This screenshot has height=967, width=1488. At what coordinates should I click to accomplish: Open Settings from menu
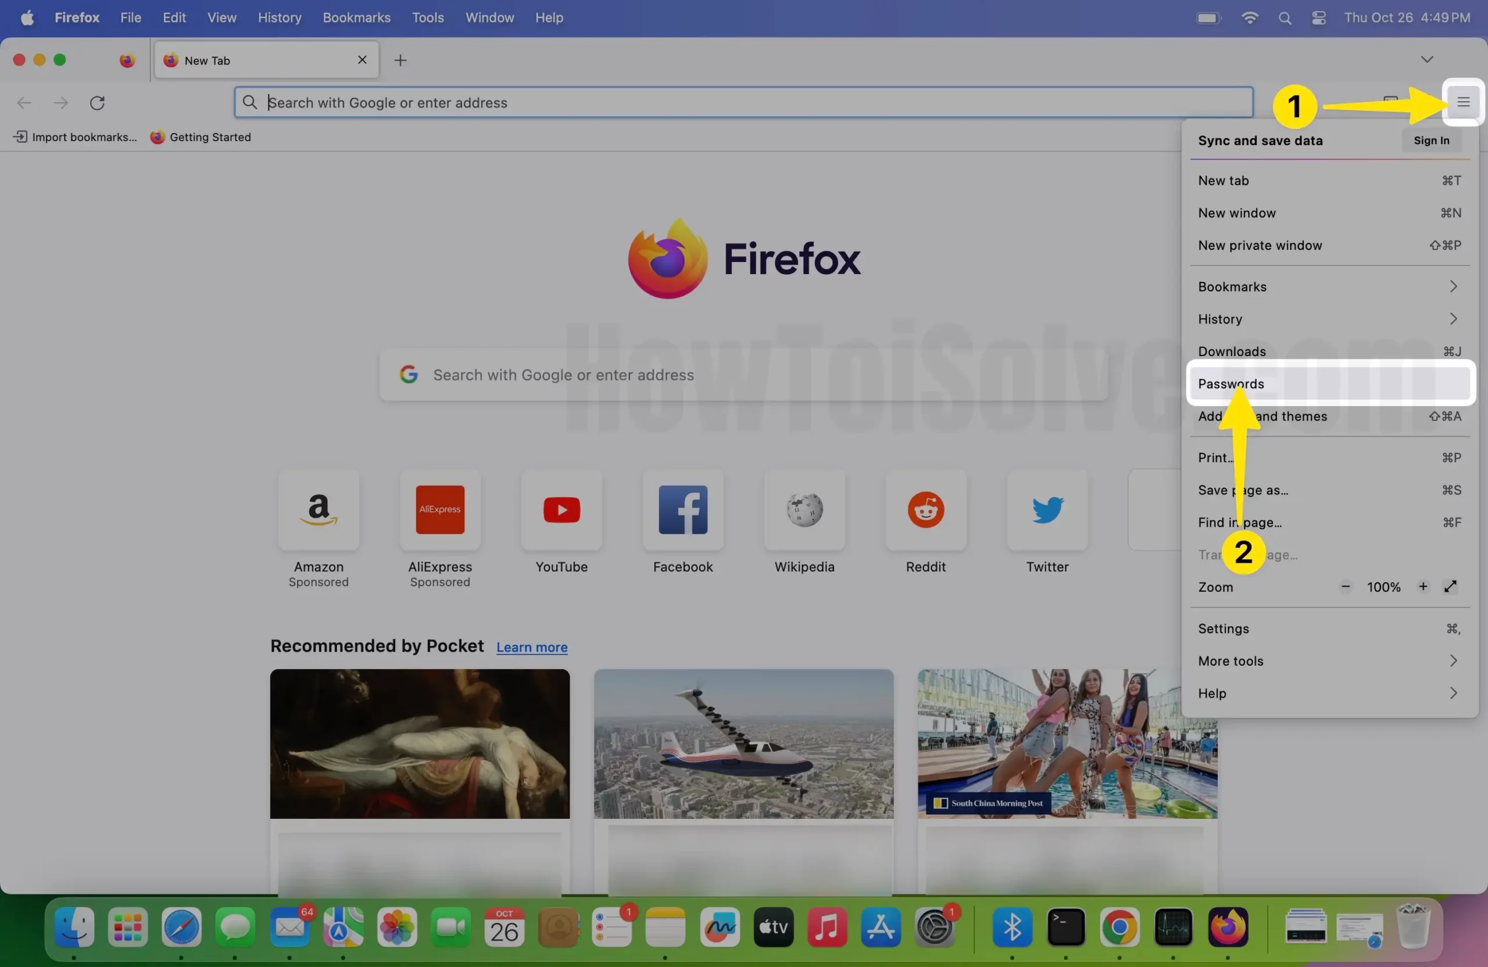pos(1329,629)
